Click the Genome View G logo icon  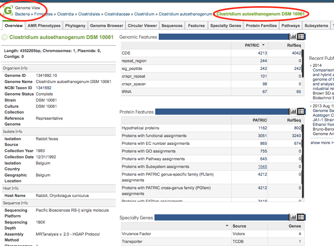click(8, 10)
